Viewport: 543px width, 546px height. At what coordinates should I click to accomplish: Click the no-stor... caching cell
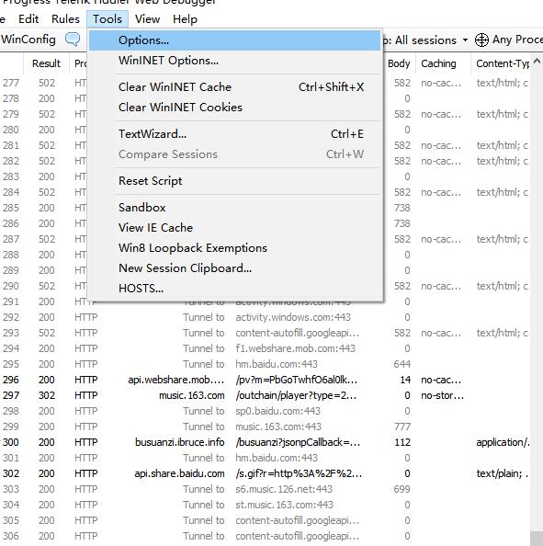coord(442,395)
